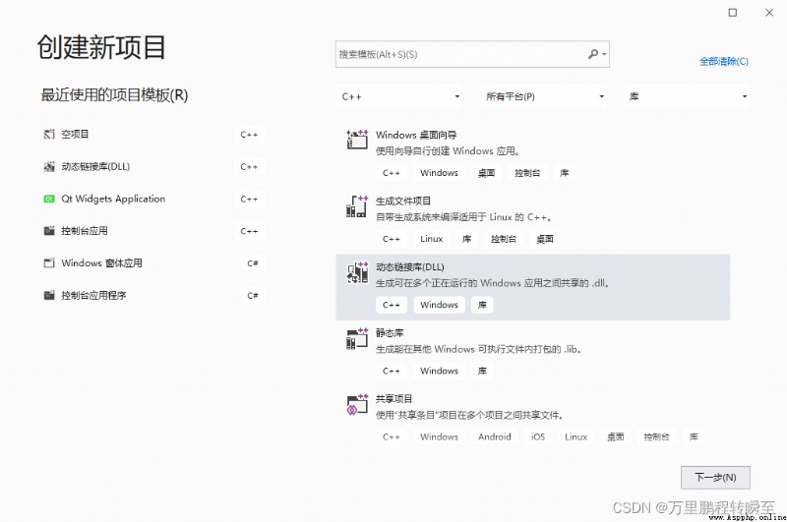Click the DLL icon in recent templates list
Viewport: 787px width, 522px height.
[49, 166]
